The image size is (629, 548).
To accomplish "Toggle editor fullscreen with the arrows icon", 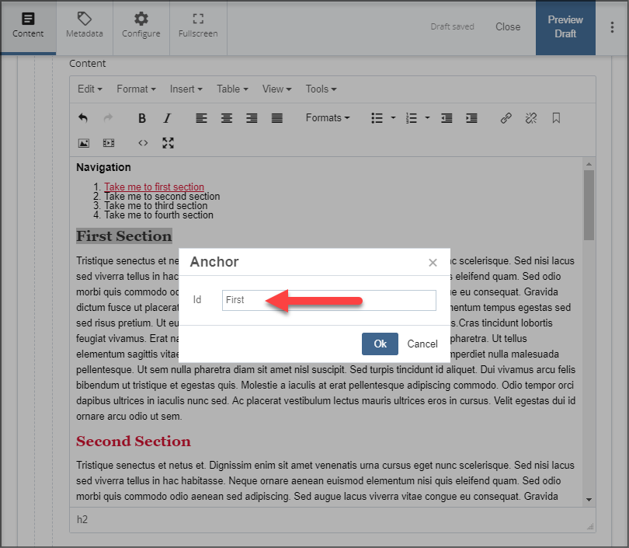I will pos(168,143).
